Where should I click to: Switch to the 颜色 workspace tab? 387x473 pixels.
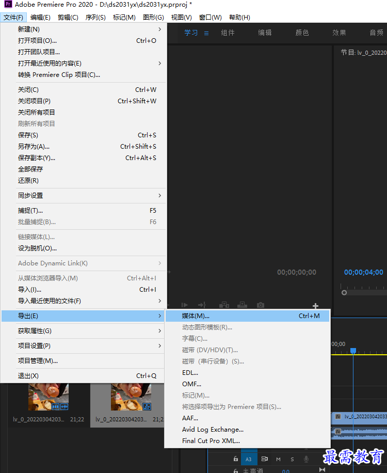pos(302,33)
